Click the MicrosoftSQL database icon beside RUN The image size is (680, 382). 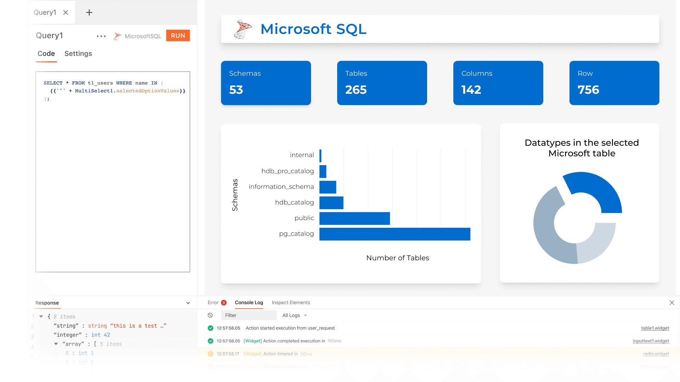[x=117, y=36]
